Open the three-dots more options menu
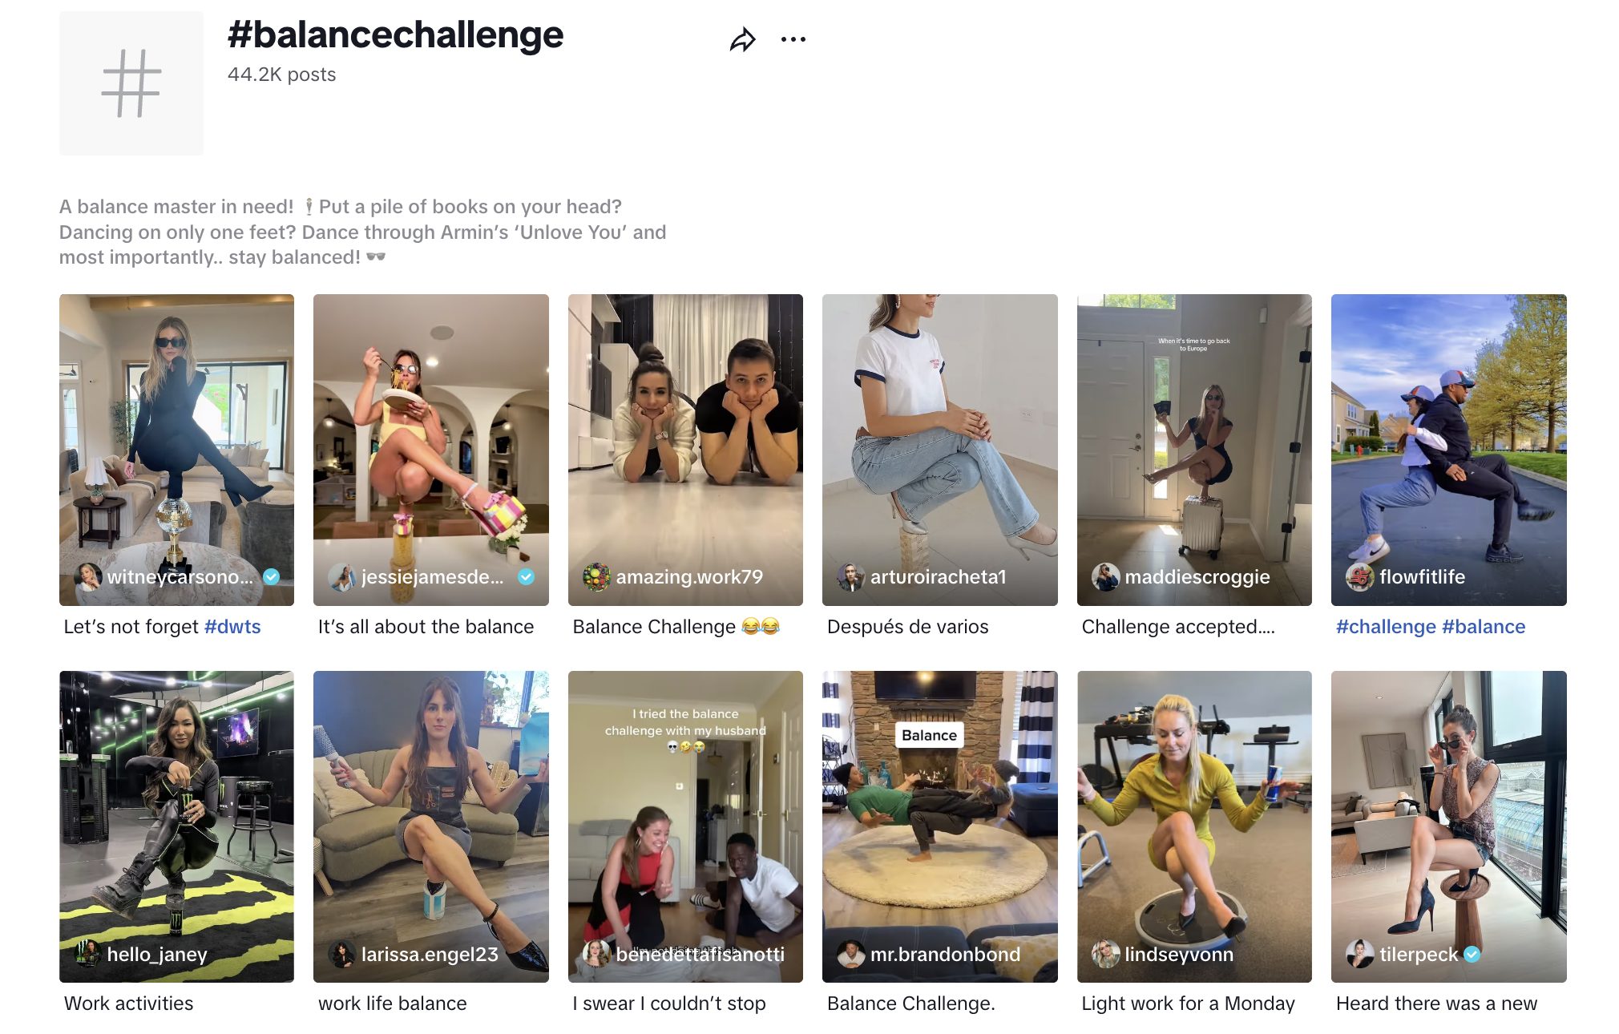1619x1034 pixels. pyautogui.click(x=793, y=39)
